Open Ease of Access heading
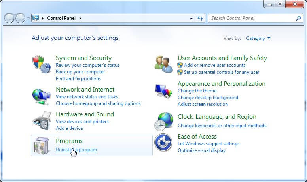Image resolution: width=307 pixels, height=182 pixels. point(197,136)
